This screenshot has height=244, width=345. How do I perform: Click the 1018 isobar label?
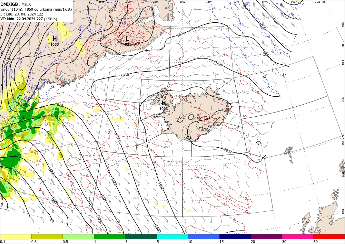16,171
